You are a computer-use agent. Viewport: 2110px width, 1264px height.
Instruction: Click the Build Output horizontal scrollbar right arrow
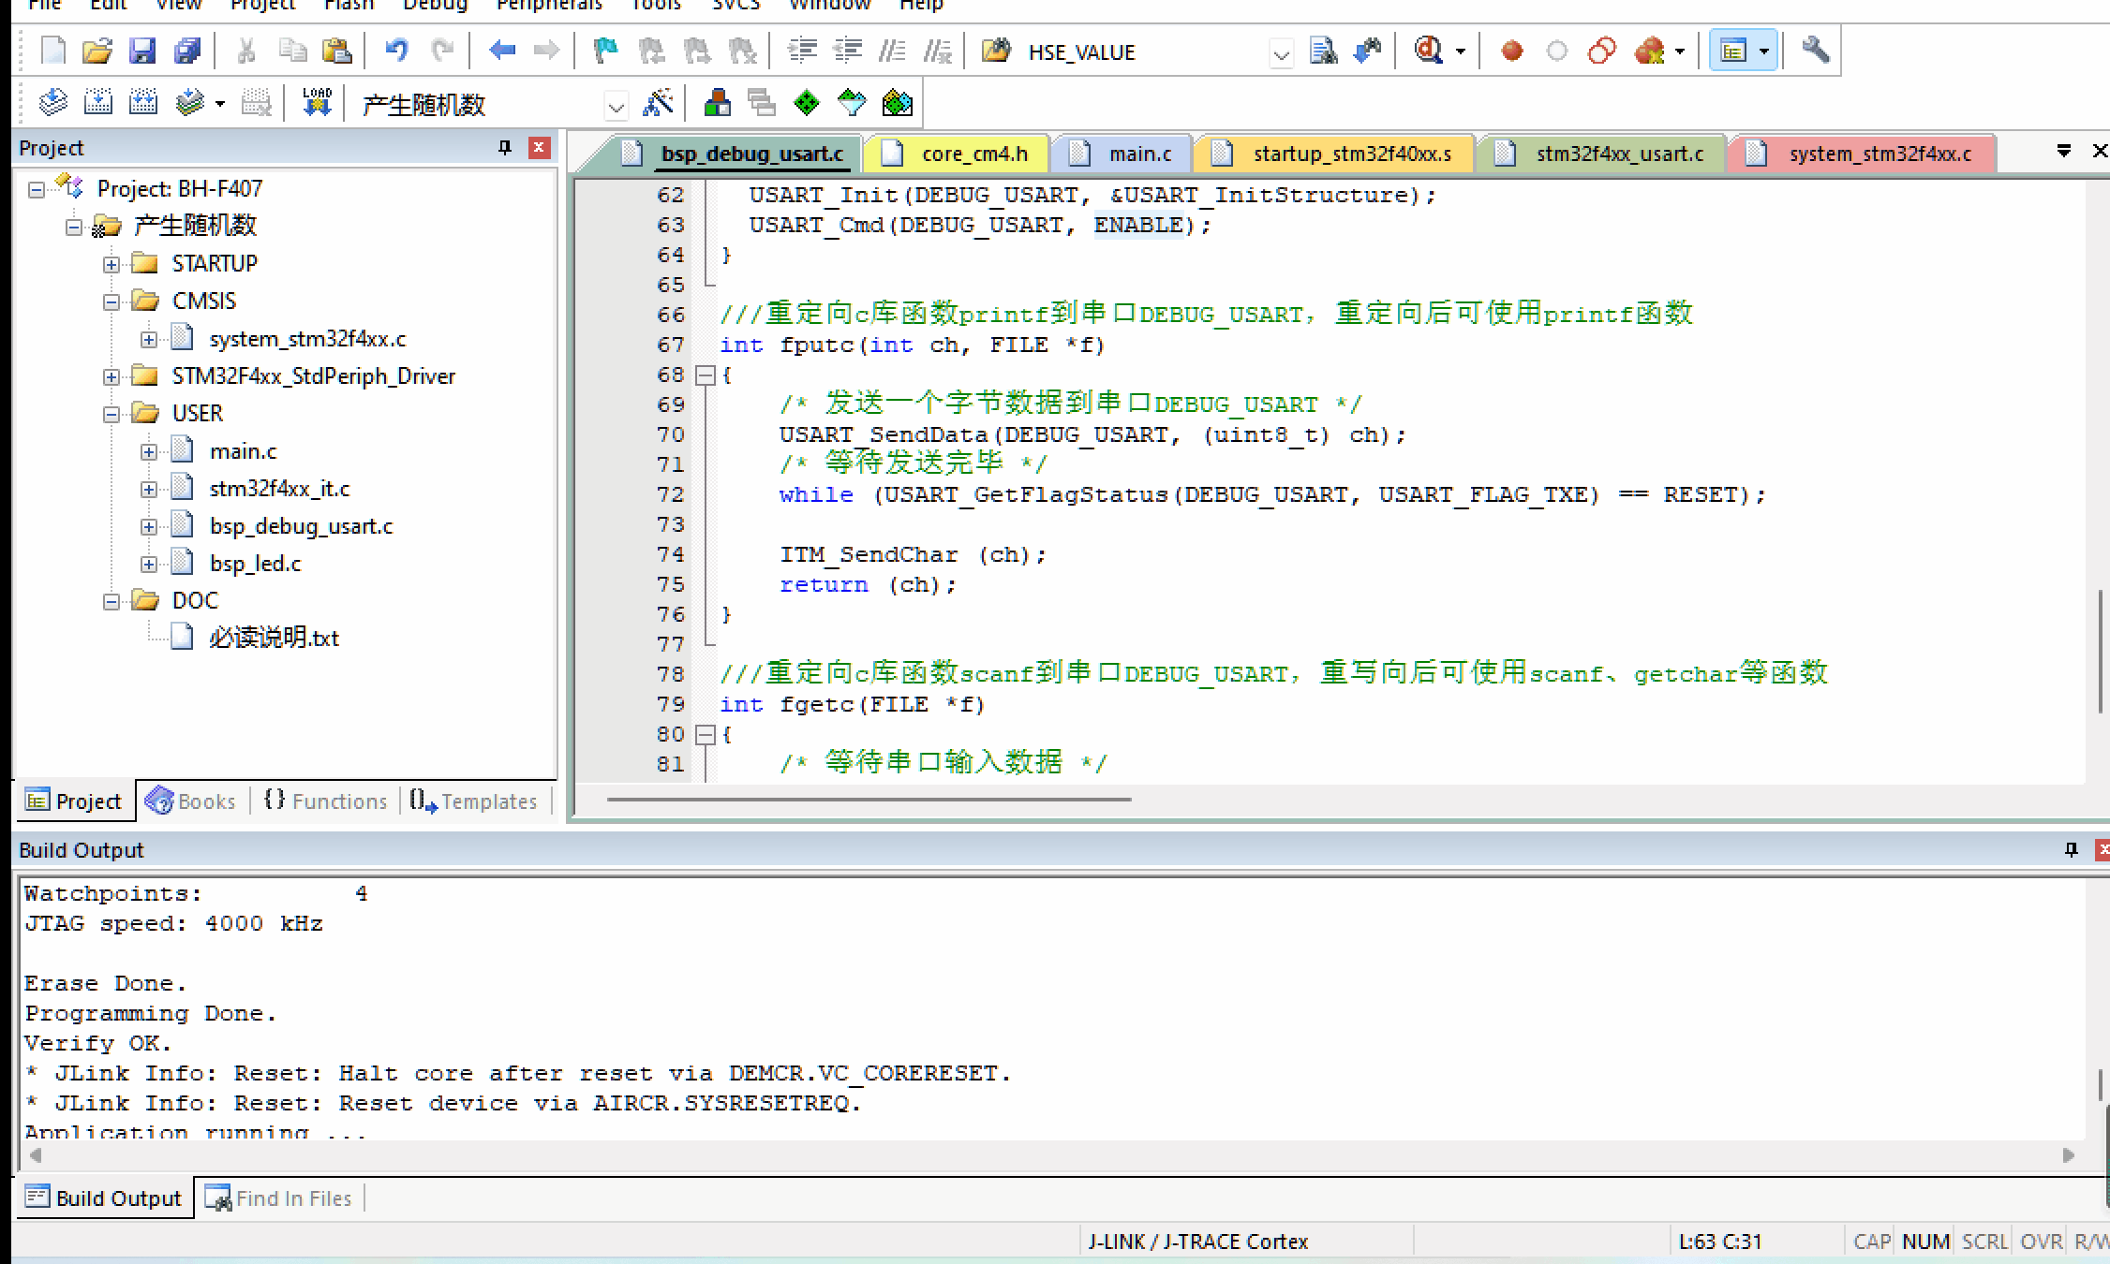pyautogui.click(x=2068, y=1155)
